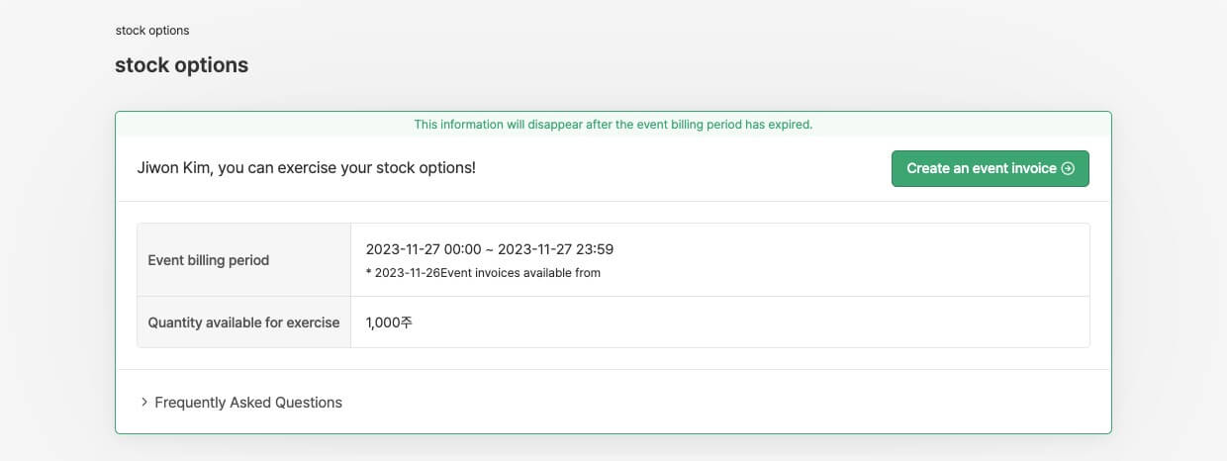Click the word Create on the invoice button
1227x461 pixels.
pos(928,168)
